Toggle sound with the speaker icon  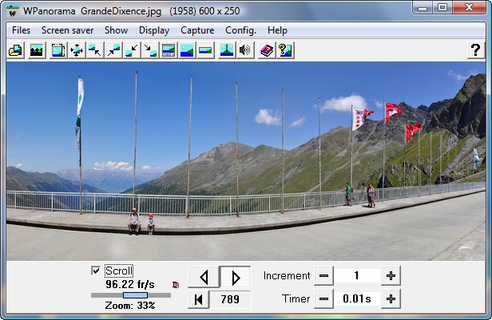[x=245, y=50]
